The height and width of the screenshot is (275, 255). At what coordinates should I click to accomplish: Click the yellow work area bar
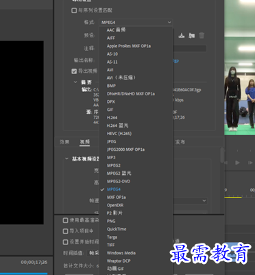pos(233,198)
